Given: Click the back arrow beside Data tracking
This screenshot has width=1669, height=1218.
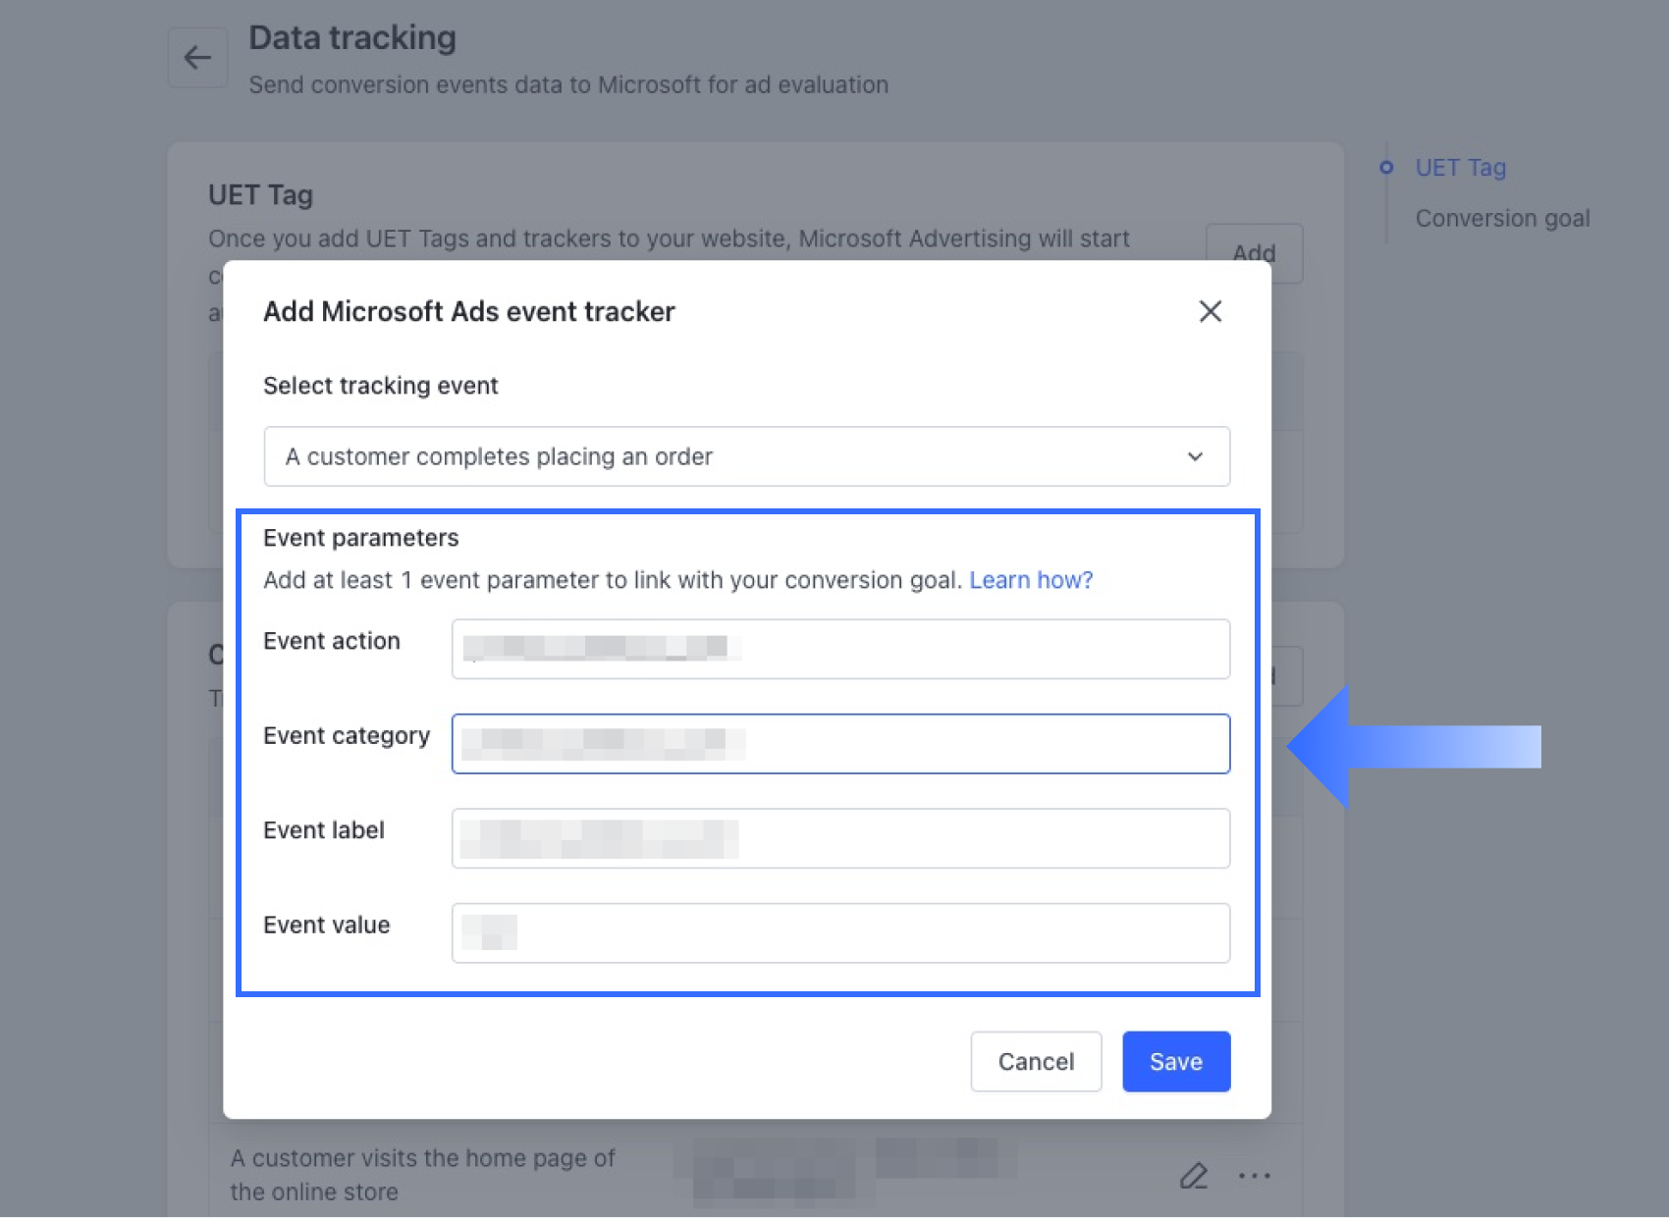Looking at the screenshot, I should click(197, 58).
